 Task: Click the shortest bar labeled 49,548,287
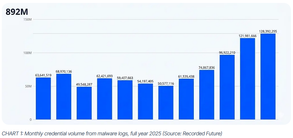click(84, 103)
